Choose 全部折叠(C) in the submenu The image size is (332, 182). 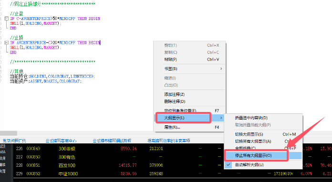click(x=263, y=148)
